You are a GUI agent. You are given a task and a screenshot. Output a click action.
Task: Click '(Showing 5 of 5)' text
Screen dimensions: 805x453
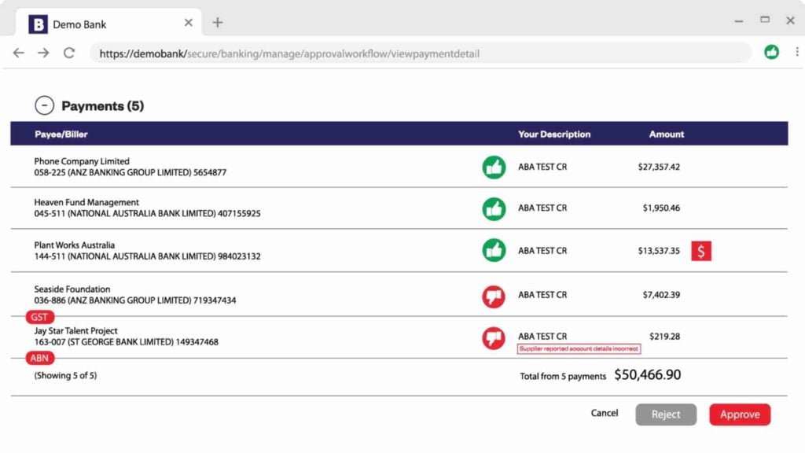point(65,375)
